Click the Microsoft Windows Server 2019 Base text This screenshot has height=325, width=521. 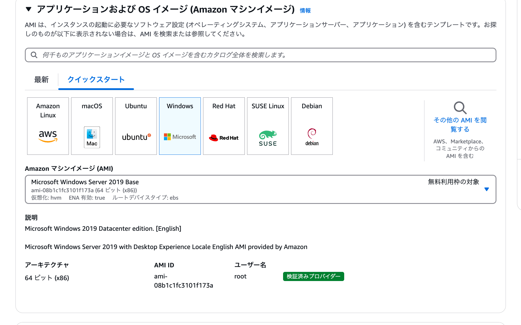(85, 182)
